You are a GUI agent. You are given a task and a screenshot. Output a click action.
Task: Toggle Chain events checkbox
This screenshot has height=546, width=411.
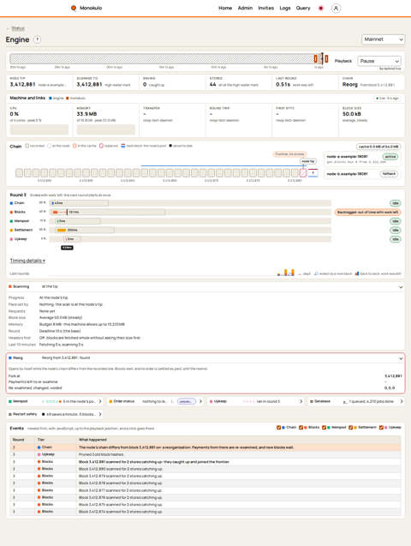278,427
